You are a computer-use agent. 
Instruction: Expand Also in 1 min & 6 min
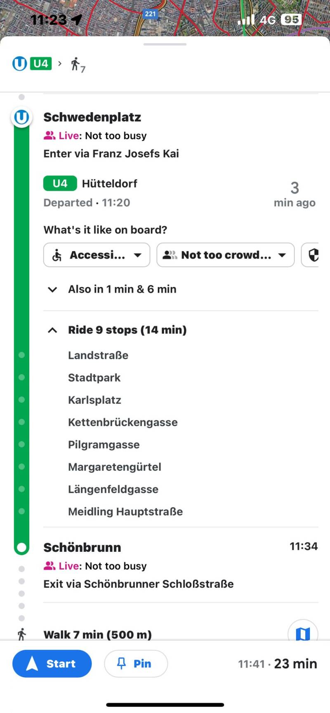pos(122,289)
